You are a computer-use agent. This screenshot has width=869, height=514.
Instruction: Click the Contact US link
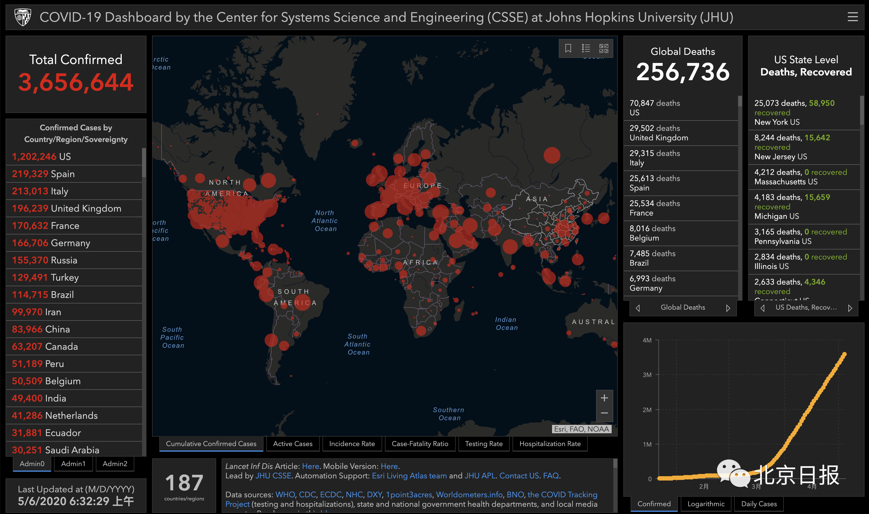click(x=519, y=476)
